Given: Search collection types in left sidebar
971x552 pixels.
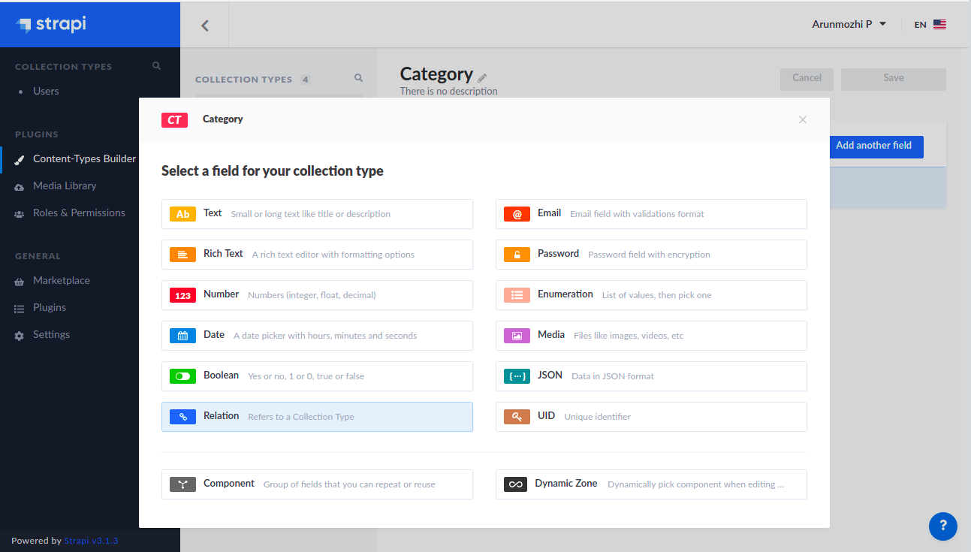Looking at the screenshot, I should [156, 66].
